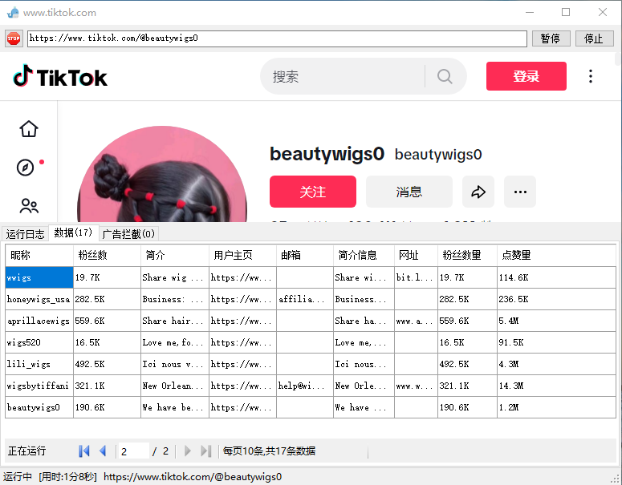Click the app icon in title bar
This screenshot has width=622, height=485.
(x=13, y=12)
